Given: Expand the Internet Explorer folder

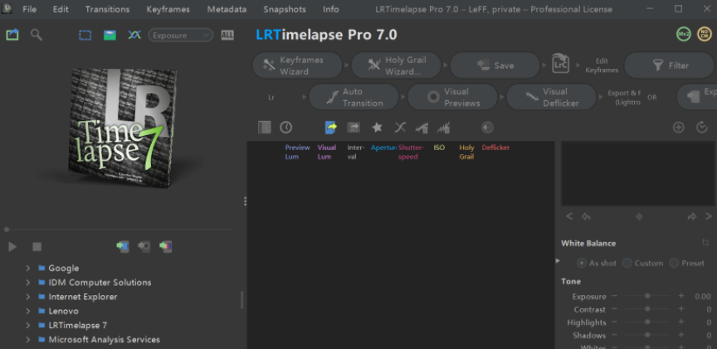Looking at the screenshot, I should [28, 297].
